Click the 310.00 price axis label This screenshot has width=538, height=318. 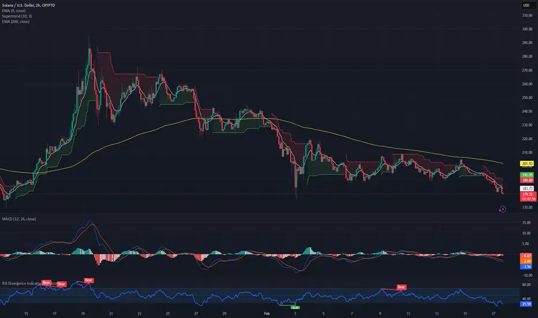(x=527, y=16)
